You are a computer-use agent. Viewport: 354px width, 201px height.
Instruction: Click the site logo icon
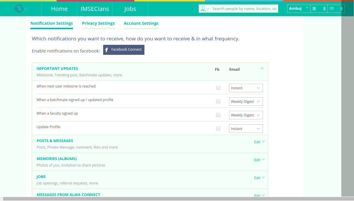coord(19,9)
